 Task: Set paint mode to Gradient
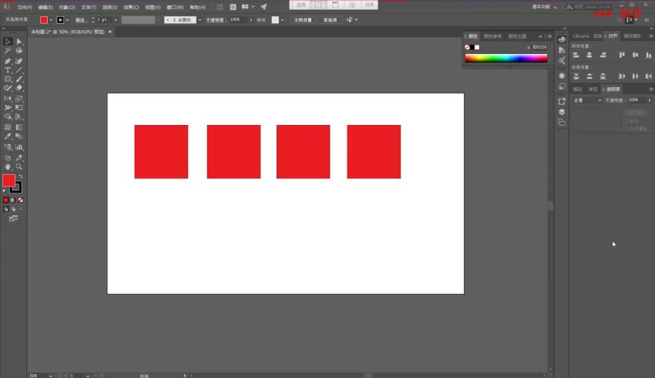click(x=13, y=200)
